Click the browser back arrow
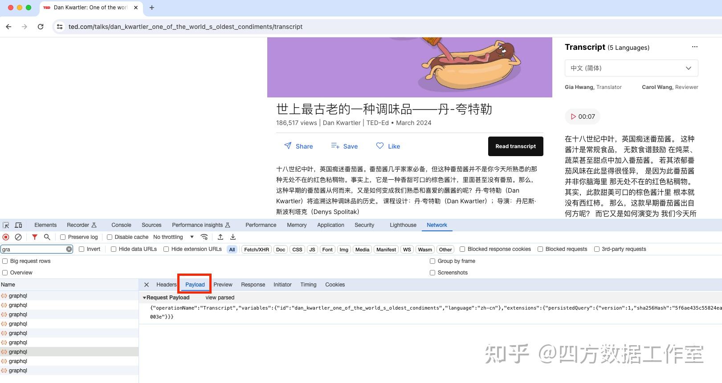 8,27
